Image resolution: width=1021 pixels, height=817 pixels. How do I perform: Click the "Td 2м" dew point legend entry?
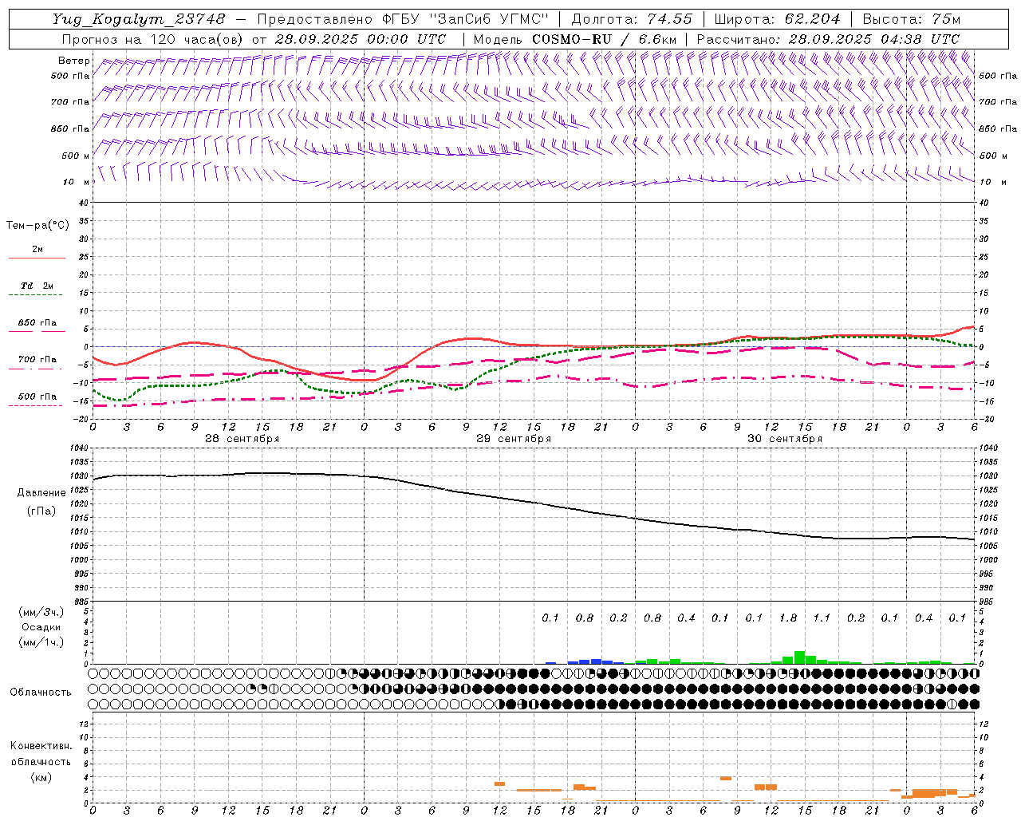pos(37,286)
